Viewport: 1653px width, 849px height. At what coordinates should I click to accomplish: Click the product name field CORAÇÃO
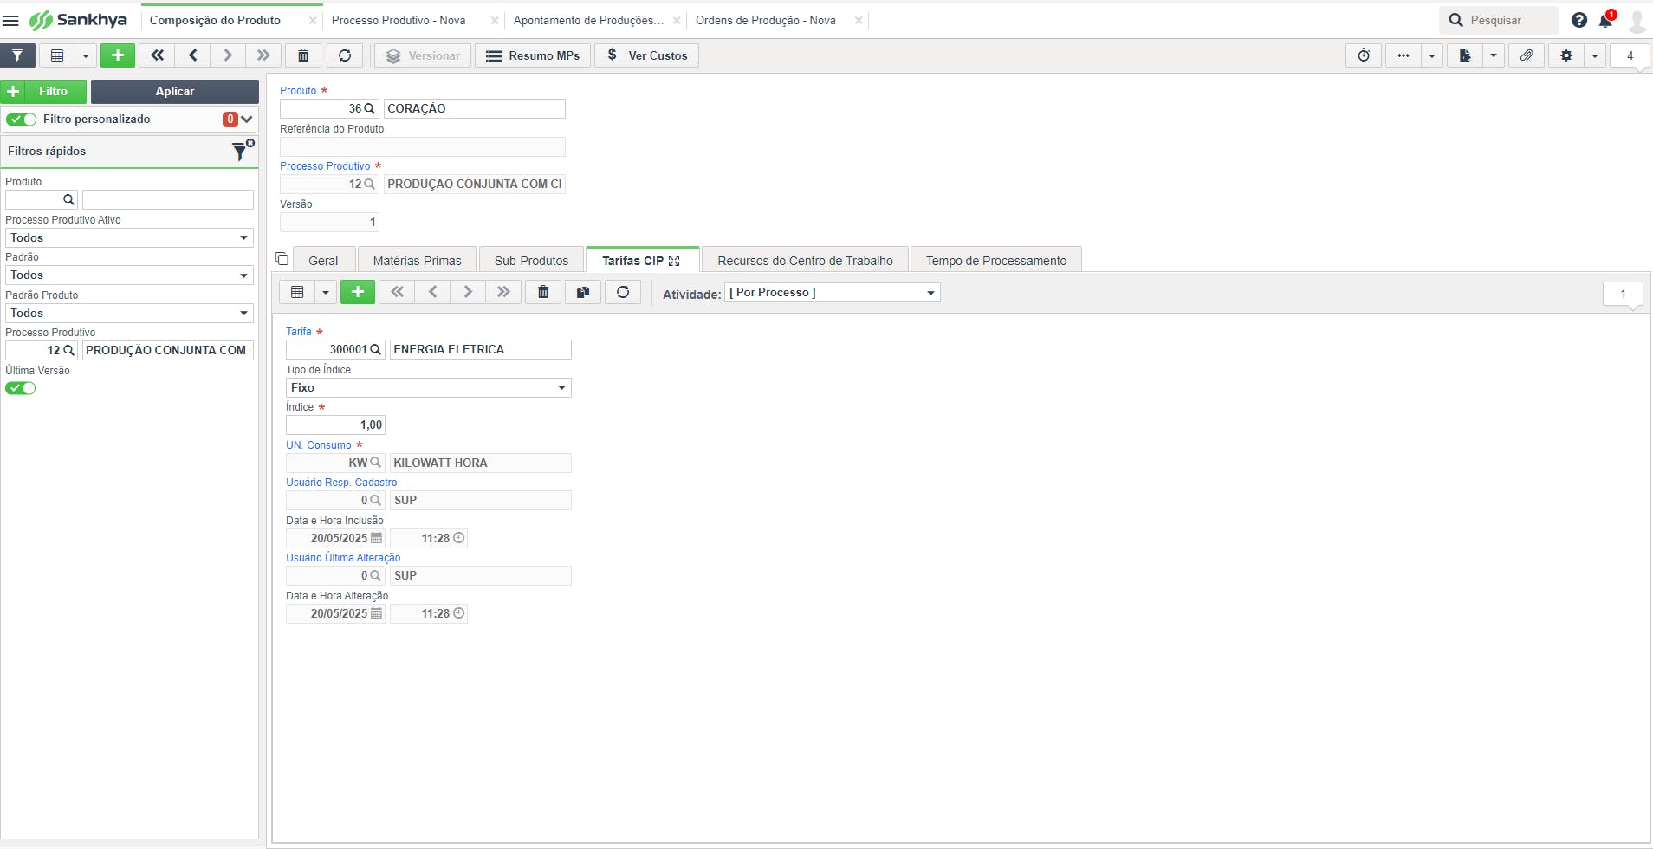(x=475, y=108)
